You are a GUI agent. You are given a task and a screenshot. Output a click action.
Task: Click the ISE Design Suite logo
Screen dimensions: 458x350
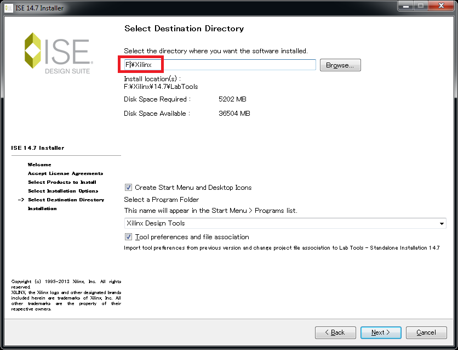tap(59, 53)
